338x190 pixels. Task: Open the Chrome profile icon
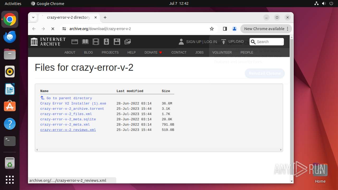click(234, 29)
